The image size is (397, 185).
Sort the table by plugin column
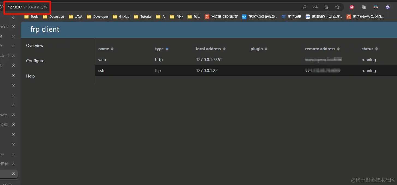(259, 49)
